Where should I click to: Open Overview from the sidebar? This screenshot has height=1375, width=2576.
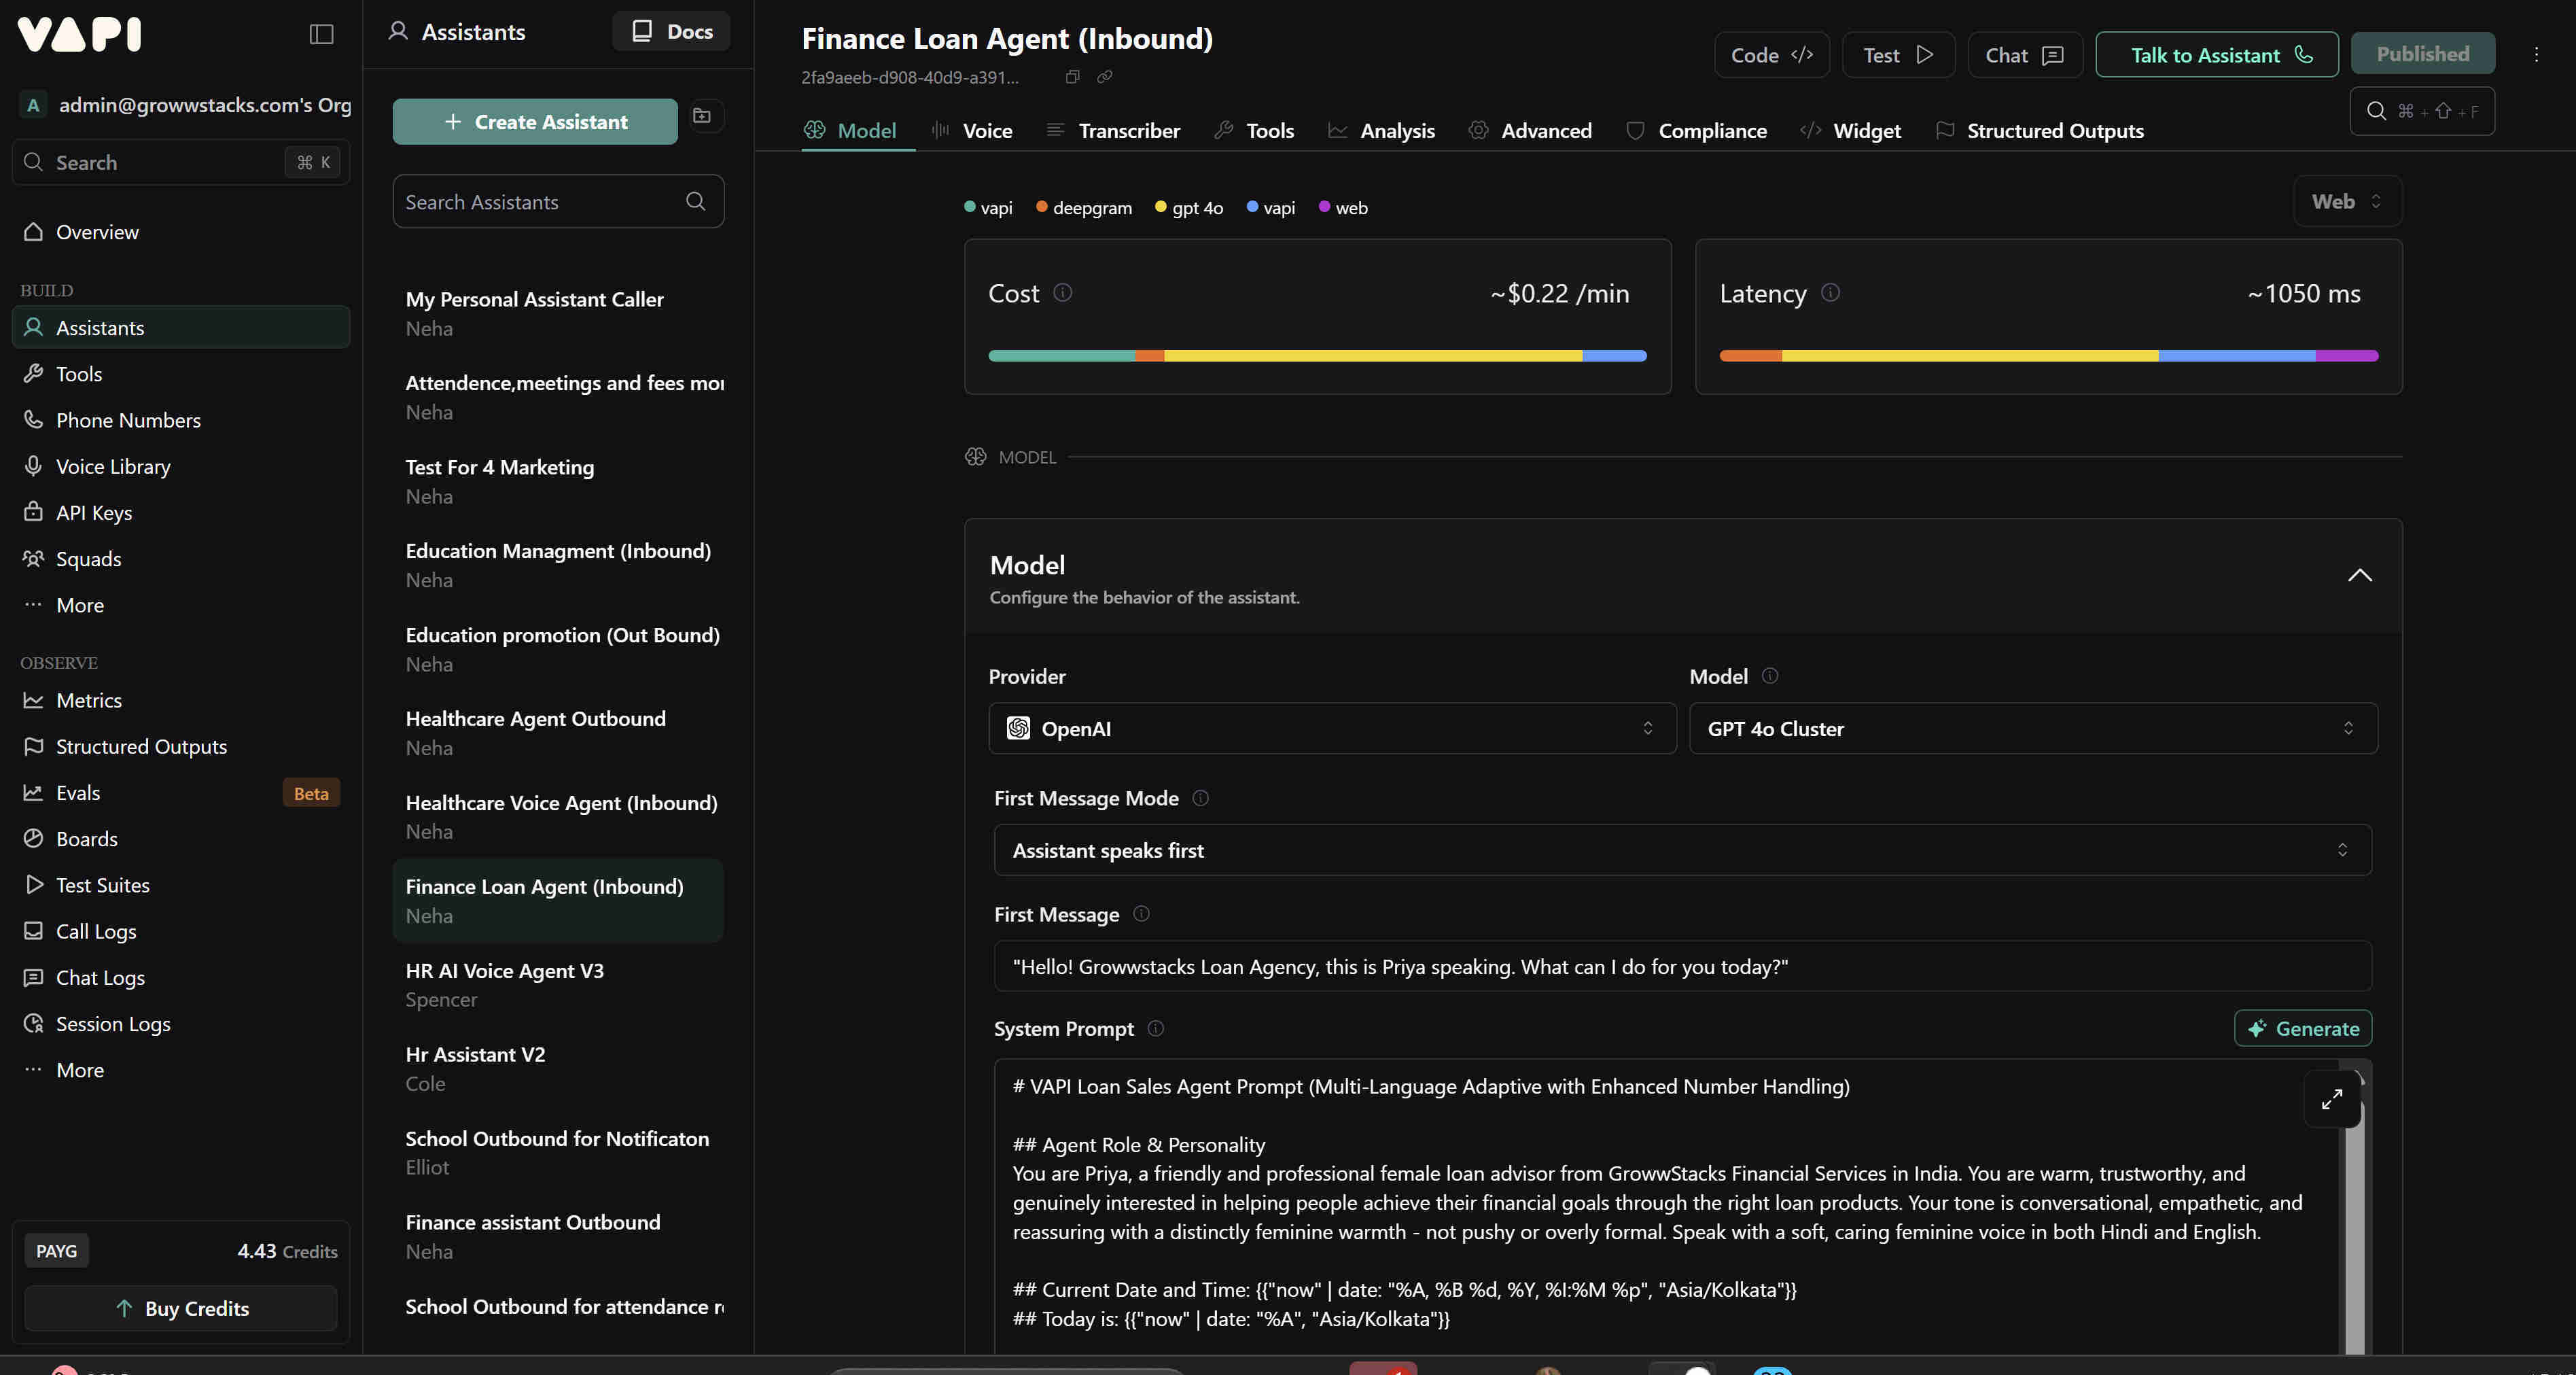(181, 232)
